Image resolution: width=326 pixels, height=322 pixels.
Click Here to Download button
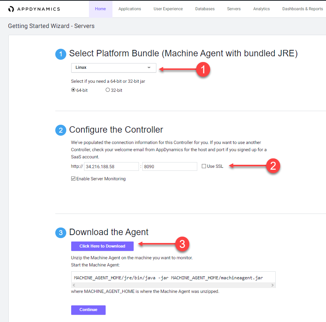pyautogui.click(x=102, y=246)
